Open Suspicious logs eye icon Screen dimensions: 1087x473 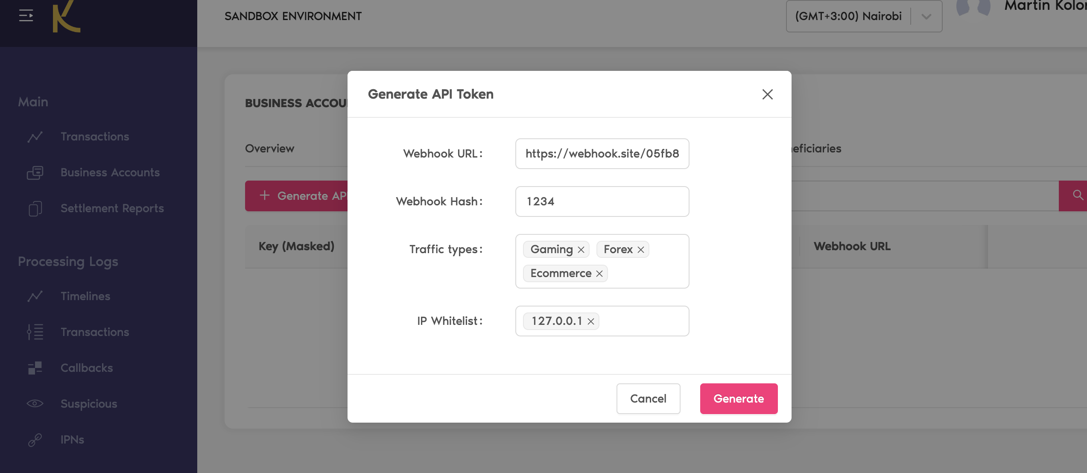(35, 404)
